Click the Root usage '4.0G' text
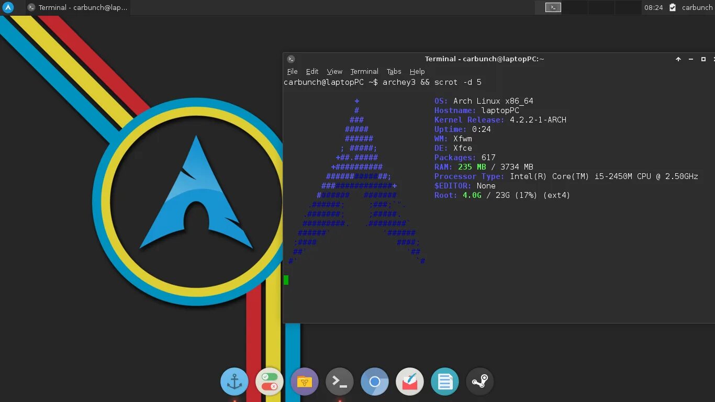Viewport: 715px width, 402px height. pyautogui.click(x=472, y=195)
